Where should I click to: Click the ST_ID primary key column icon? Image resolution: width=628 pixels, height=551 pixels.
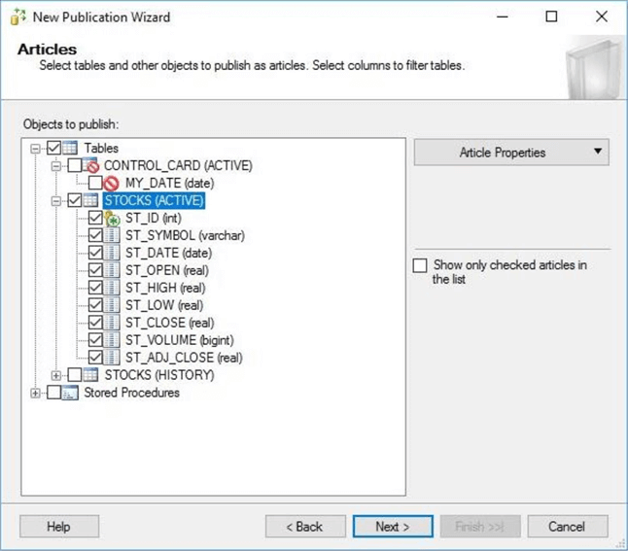113,219
